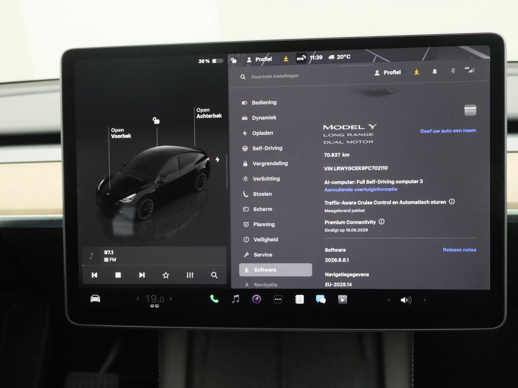The width and height of the screenshot is (518, 388).
Task: Tap info icon beside Traffic-Aware Cruise Control
Action: click(452, 202)
